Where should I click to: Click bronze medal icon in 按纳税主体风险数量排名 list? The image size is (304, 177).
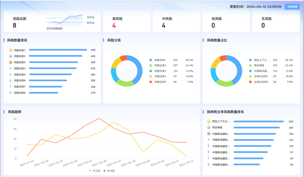(209, 134)
